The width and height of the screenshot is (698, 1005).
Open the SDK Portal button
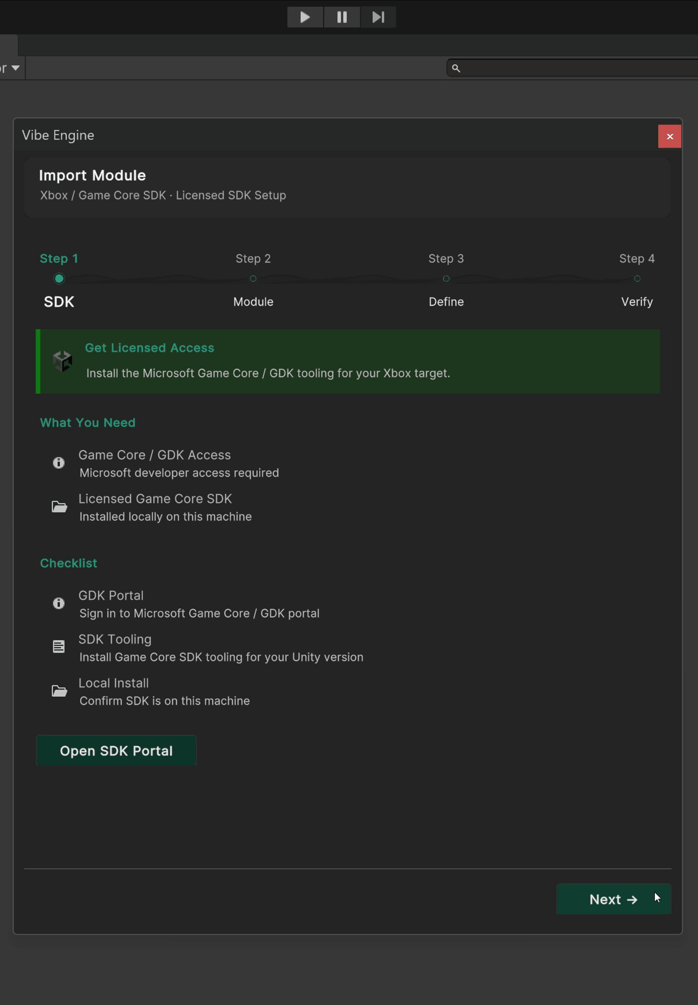(x=116, y=750)
